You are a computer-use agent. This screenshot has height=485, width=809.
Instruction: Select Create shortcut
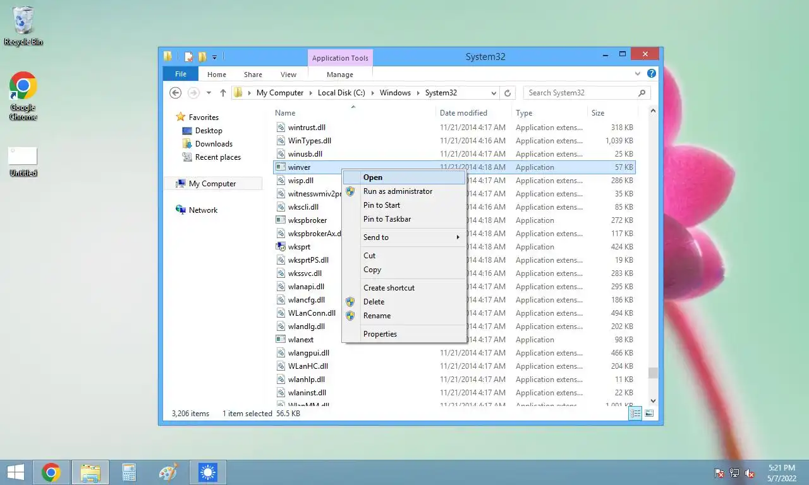(x=404, y=288)
